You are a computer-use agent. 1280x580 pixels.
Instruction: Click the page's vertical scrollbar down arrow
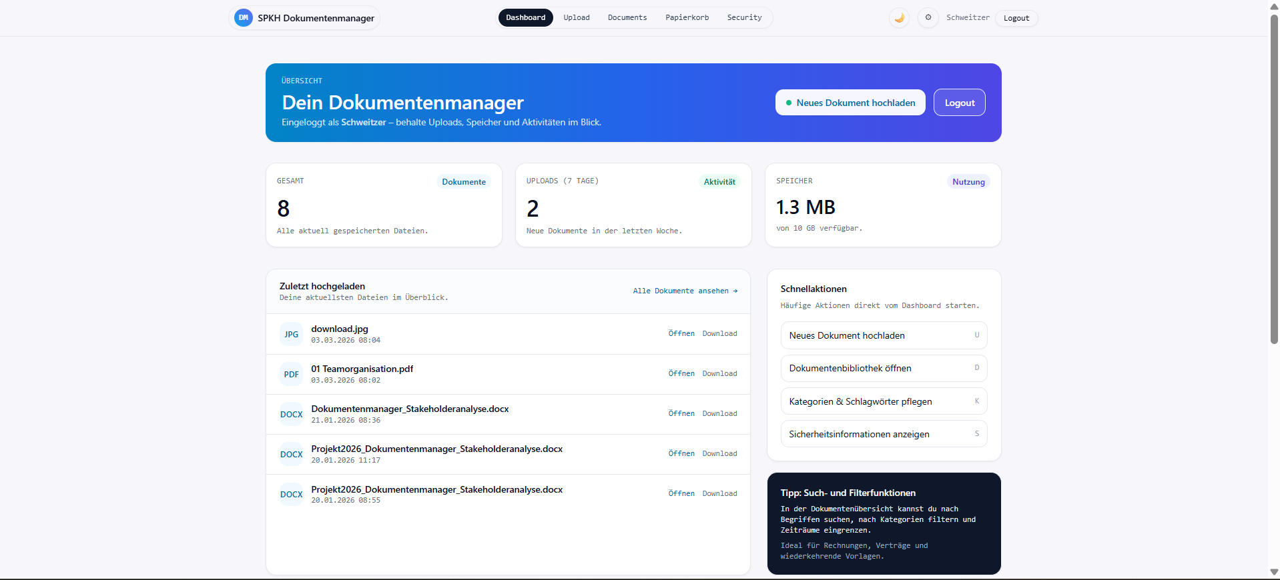coord(1274,572)
